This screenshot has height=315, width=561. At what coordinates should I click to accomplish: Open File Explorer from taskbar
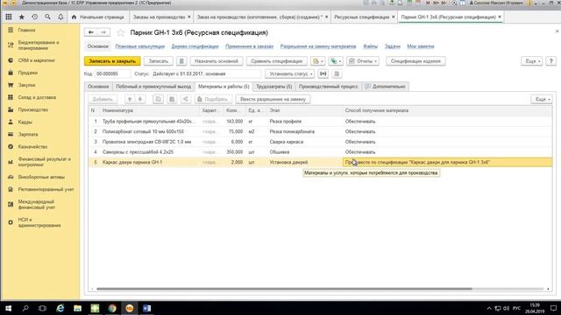[x=77, y=308]
